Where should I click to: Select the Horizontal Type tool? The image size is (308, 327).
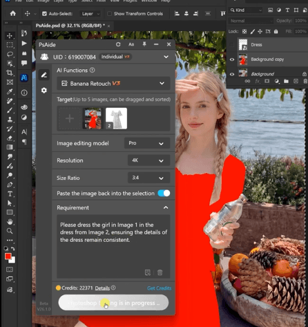pyautogui.click(x=10, y=194)
